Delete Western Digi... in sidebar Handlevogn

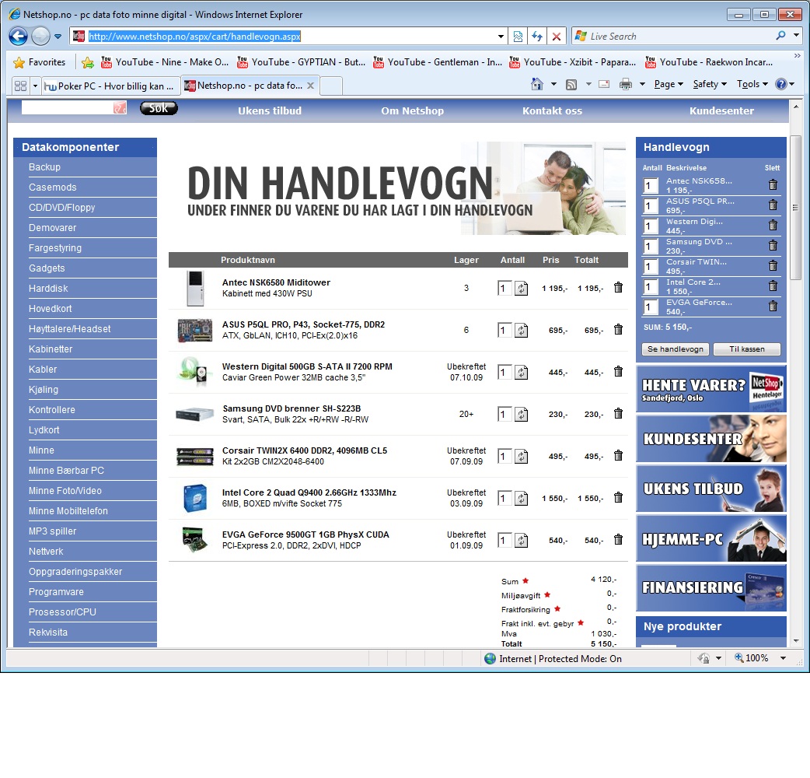point(773,225)
